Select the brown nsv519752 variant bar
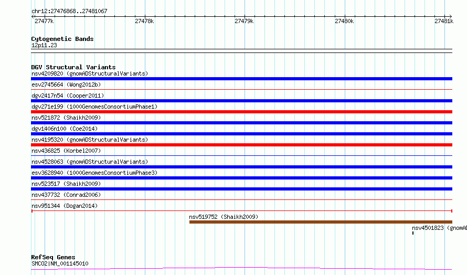 click(x=321, y=222)
